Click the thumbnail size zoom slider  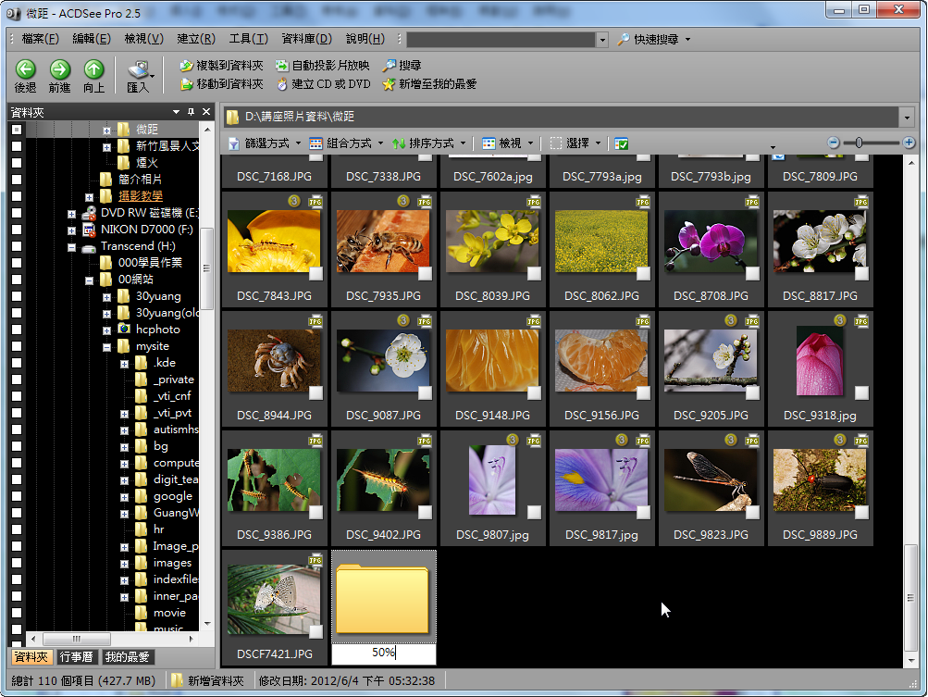tap(859, 143)
